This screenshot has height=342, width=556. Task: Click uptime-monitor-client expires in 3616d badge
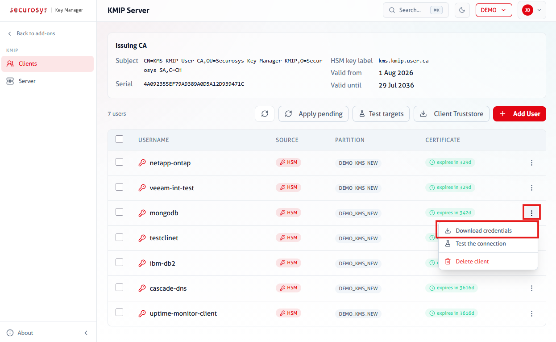pos(452,313)
